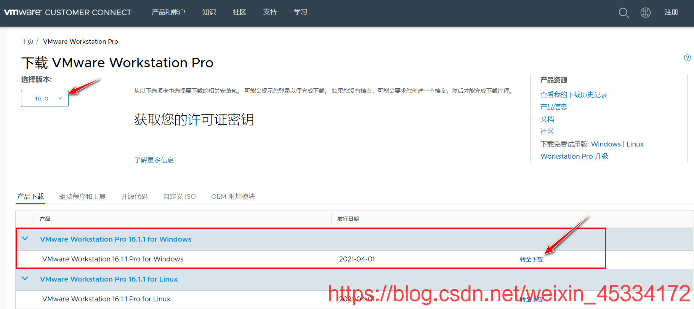
Task: Open 产品信息 resource link
Action: coord(554,107)
